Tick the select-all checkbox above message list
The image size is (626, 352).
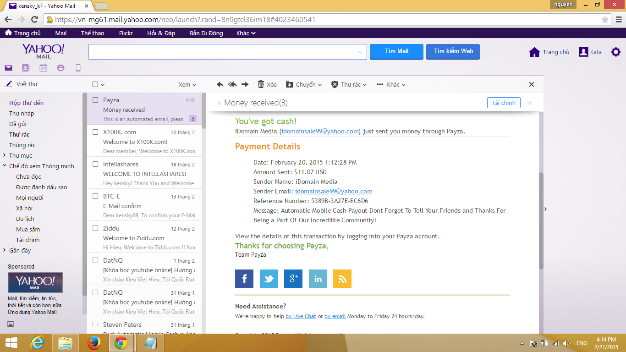[x=95, y=84]
